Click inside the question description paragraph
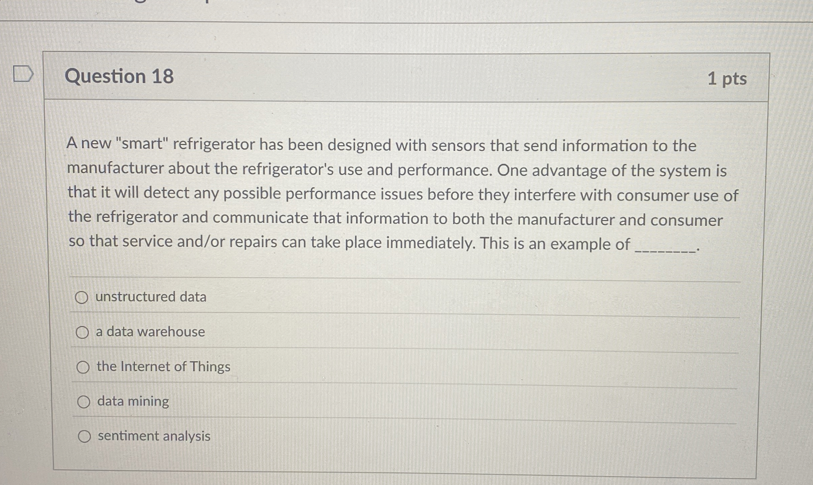Screen dimensions: 813x485 click(x=368, y=194)
